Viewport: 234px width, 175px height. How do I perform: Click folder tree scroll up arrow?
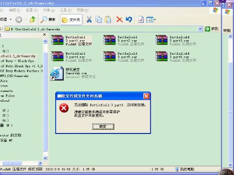point(45,42)
